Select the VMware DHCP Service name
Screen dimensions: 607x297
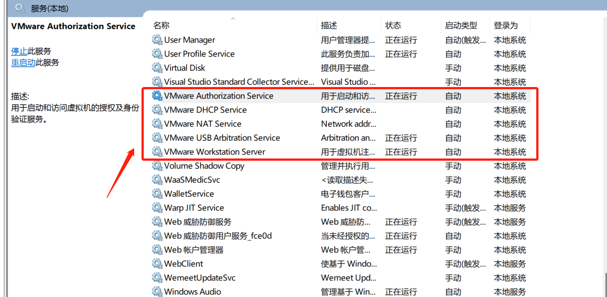click(206, 110)
